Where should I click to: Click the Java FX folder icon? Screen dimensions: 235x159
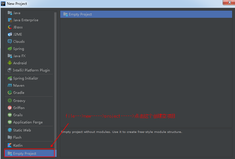click(10, 56)
